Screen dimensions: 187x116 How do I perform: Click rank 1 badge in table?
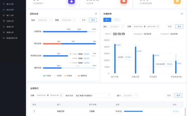click(x=34, y=111)
